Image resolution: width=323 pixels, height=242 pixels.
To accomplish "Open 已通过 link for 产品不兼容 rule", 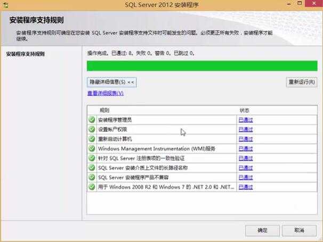I will tap(246, 178).
